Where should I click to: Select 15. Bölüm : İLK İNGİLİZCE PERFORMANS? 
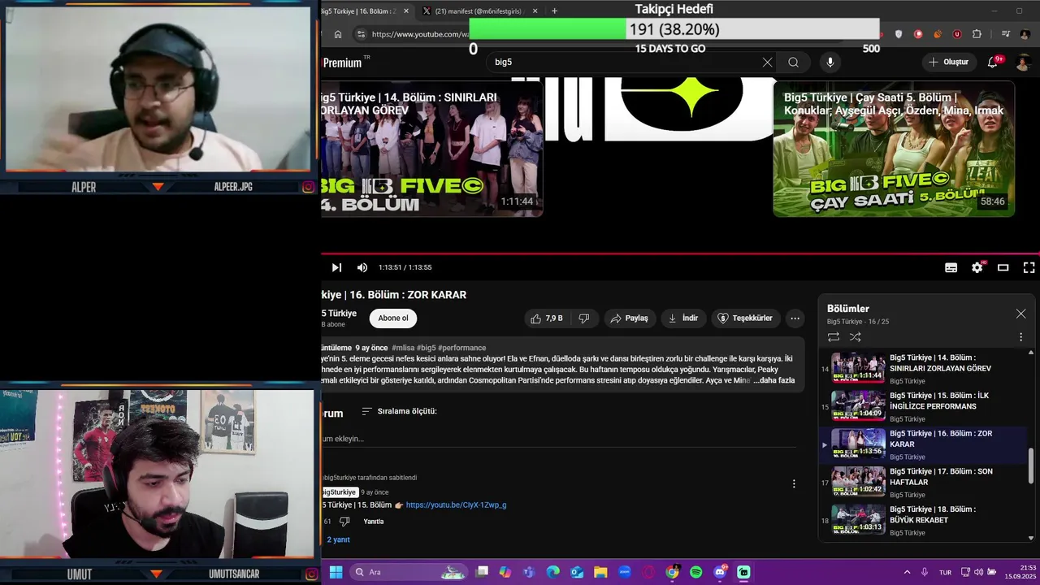[x=923, y=407]
